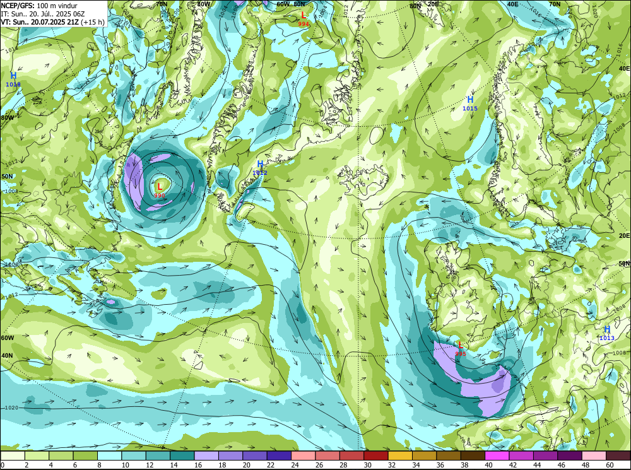Viewport: 631px width, 470px height.
Task: Pick the 30–32 m/s dark red legend swatch
Action: coord(376,455)
